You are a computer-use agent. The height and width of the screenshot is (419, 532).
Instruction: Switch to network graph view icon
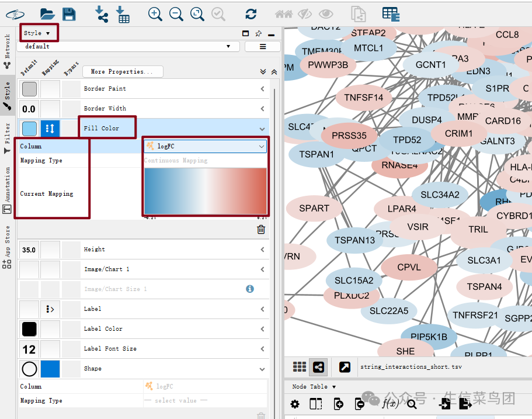318,367
